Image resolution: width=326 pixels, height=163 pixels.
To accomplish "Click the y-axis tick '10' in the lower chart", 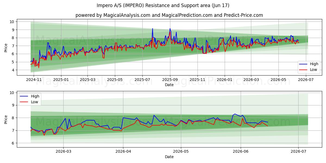I will (12, 93).
